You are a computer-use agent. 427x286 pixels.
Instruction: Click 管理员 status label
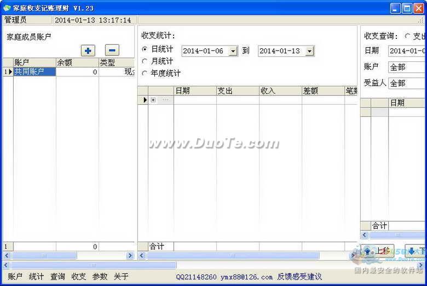[16, 20]
